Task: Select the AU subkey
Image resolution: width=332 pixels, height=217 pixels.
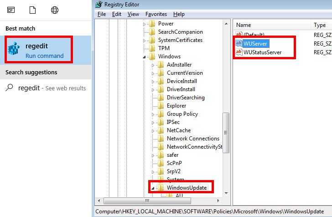Action: click(x=179, y=195)
